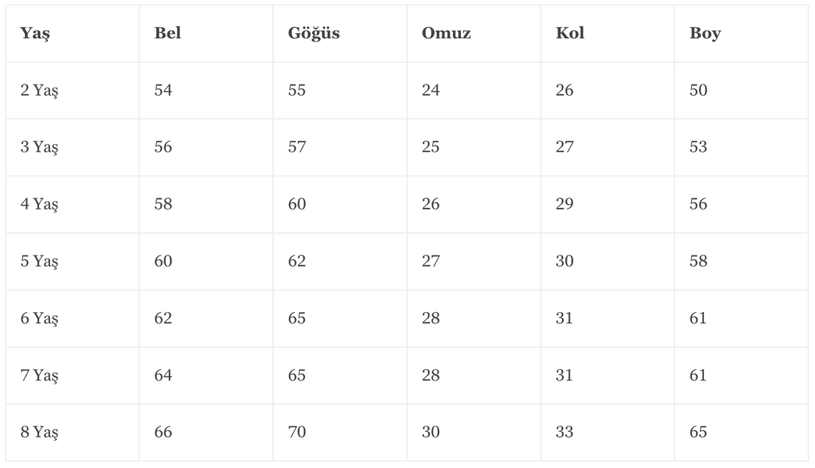This screenshot has height=468, width=815.
Task: Click the 3 Yaş row label
Action: click(39, 148)
